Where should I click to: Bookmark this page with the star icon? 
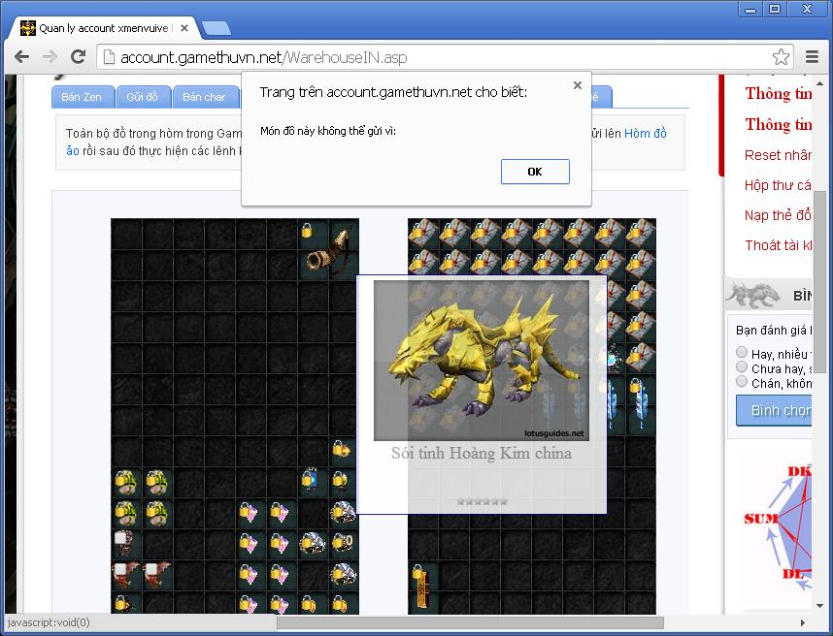click(781, 57)
